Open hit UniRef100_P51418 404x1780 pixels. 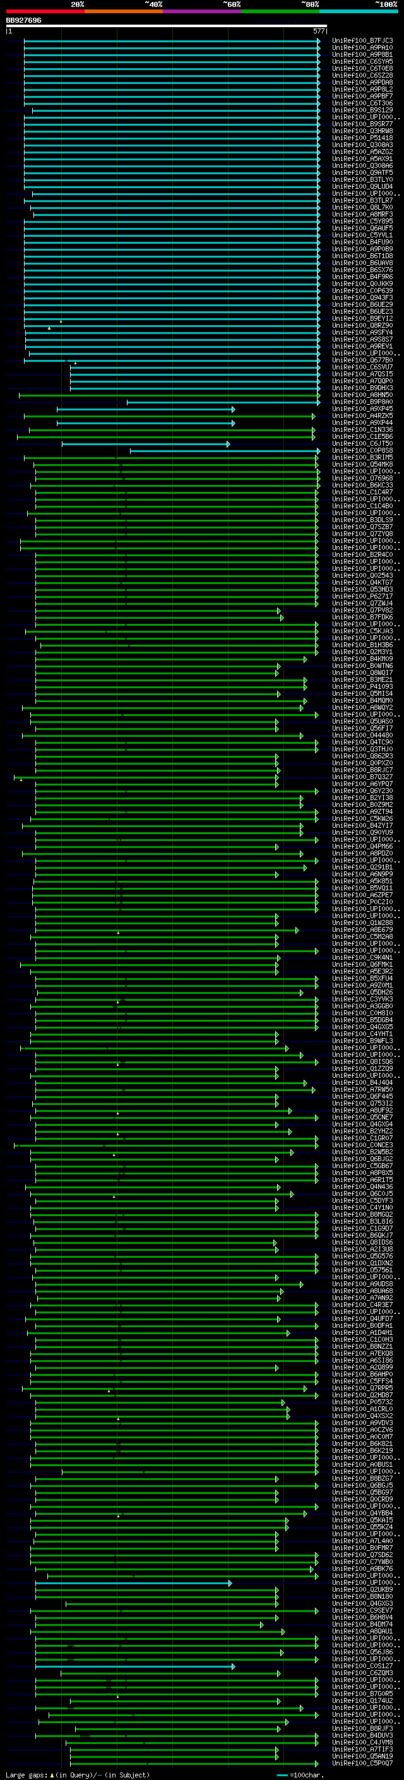tap(362, 138)
